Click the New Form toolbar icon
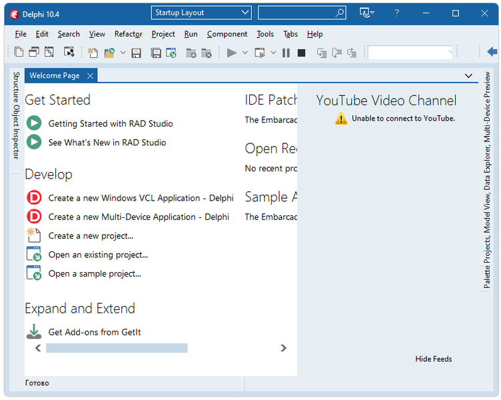 coord(69,52)
